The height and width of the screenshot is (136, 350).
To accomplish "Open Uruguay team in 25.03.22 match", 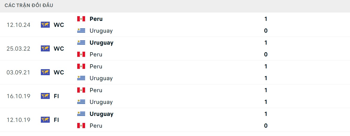I will 101,43.
